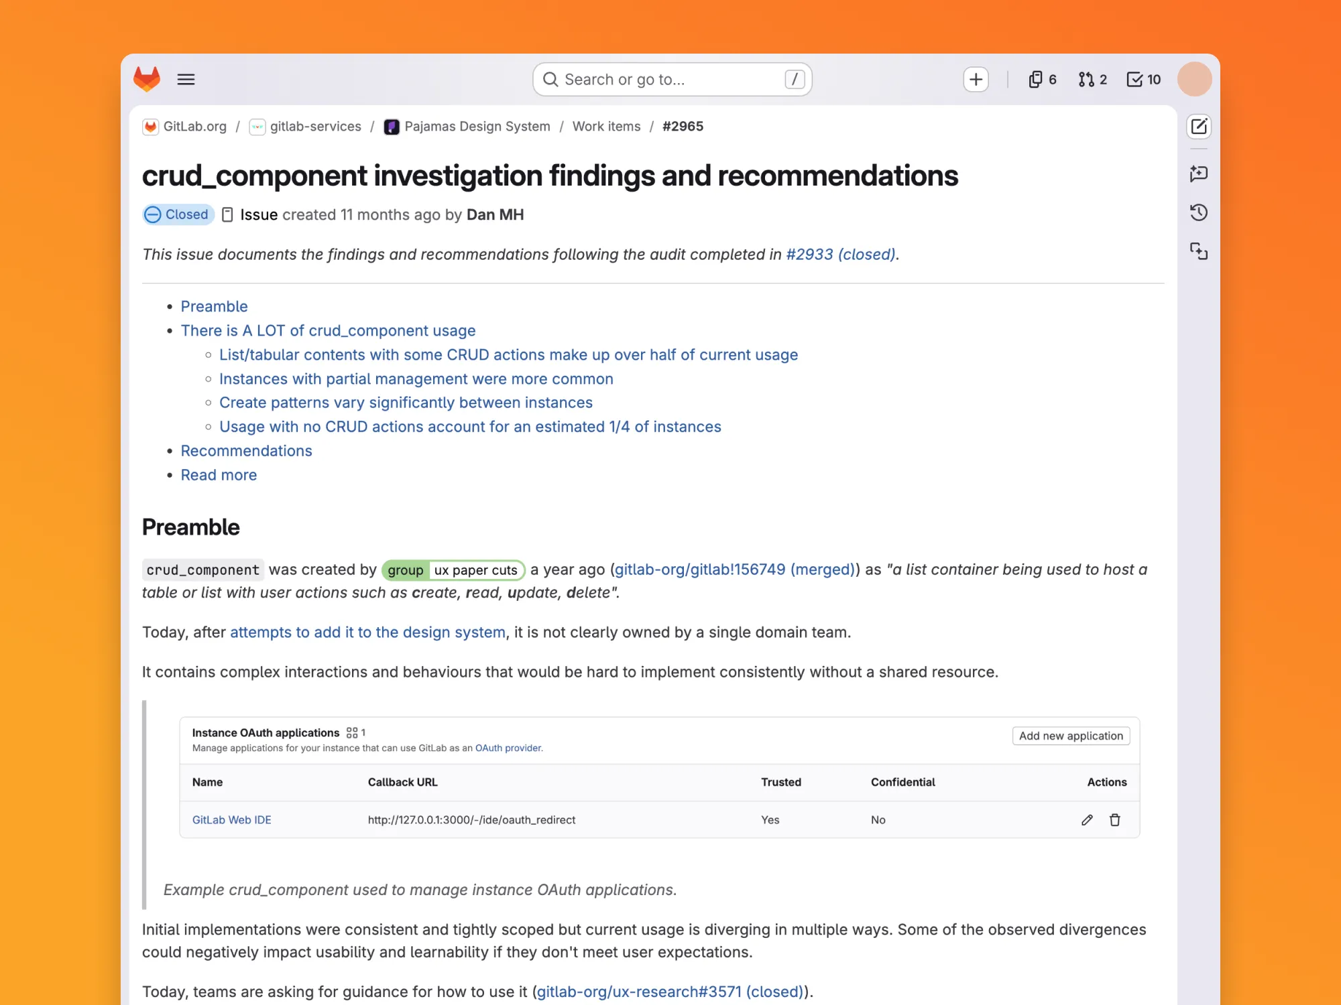The height and width of the screenshot is (1005, 1341).
Task: Click the #2965 breadcrumb item
Action: tap(683, 127)
